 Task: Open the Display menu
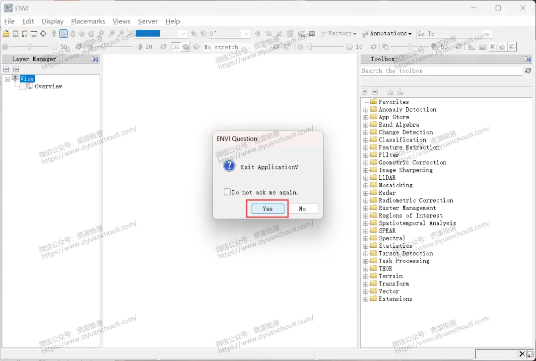coord(52,21)
